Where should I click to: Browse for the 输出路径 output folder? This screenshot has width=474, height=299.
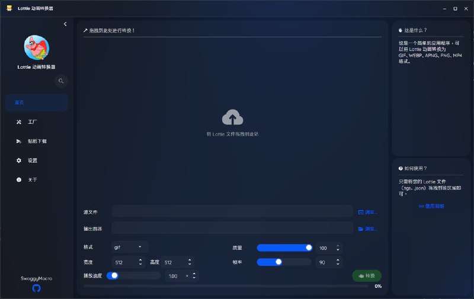368,229
